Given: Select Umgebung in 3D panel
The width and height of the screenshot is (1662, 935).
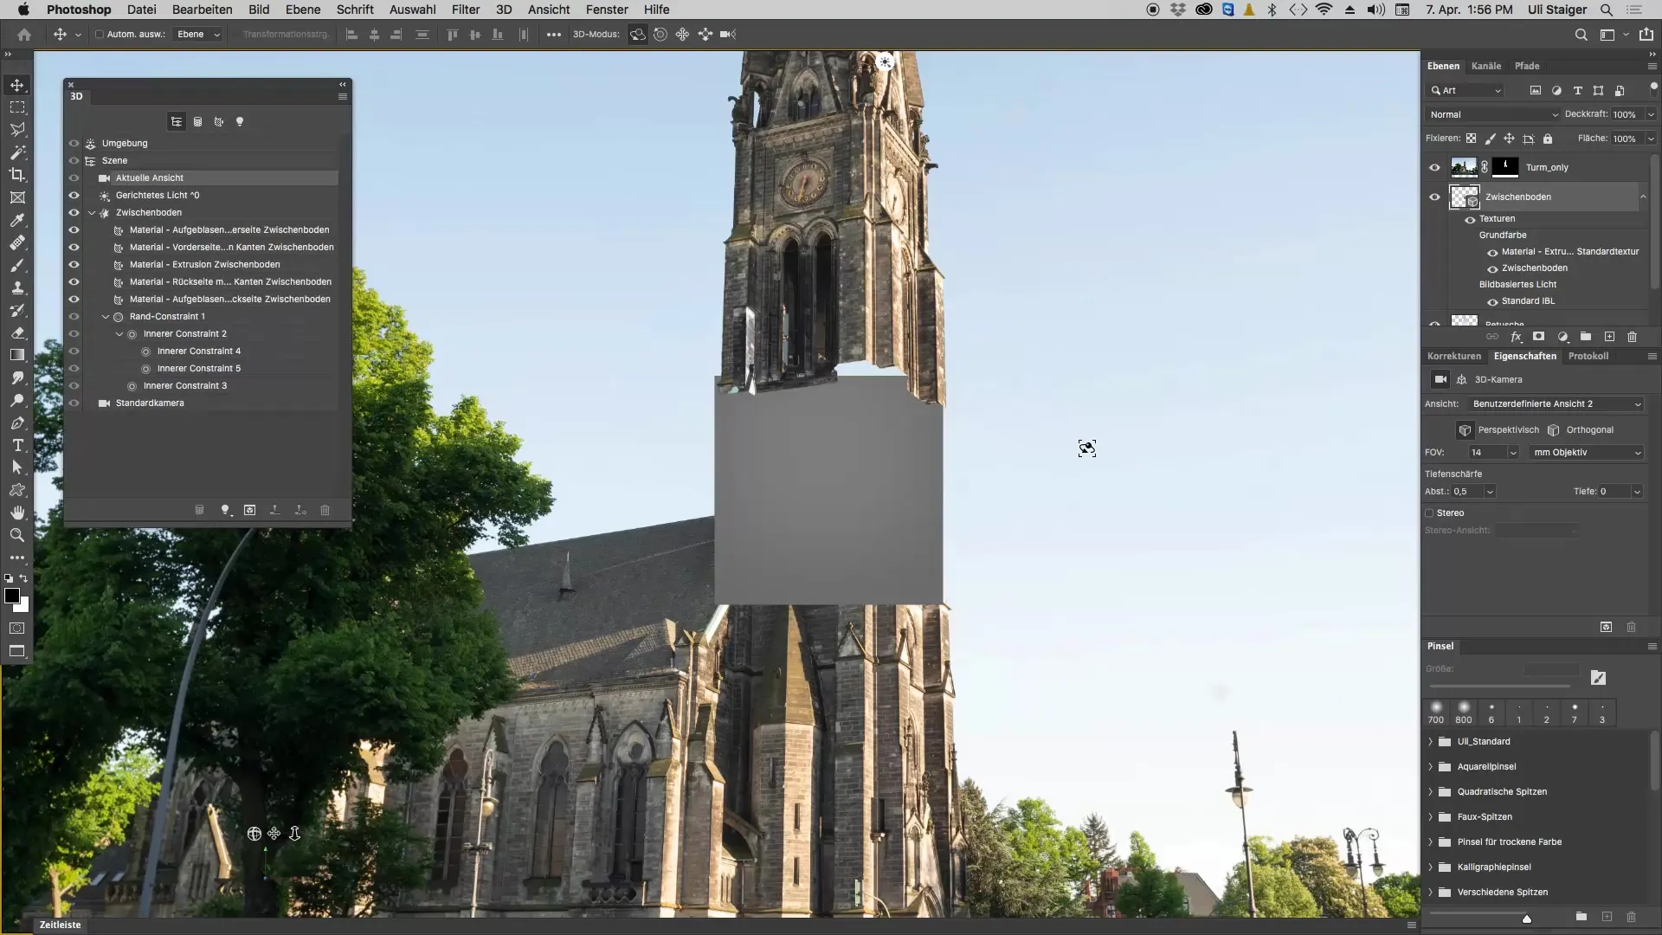Looking at the screenshot, I should coord(125,144).
